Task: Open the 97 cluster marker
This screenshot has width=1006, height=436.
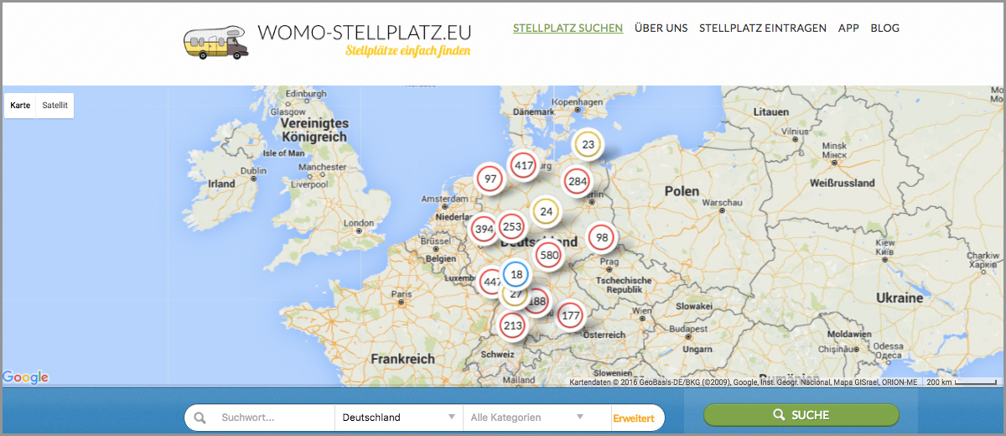Action: coord(490,179)
